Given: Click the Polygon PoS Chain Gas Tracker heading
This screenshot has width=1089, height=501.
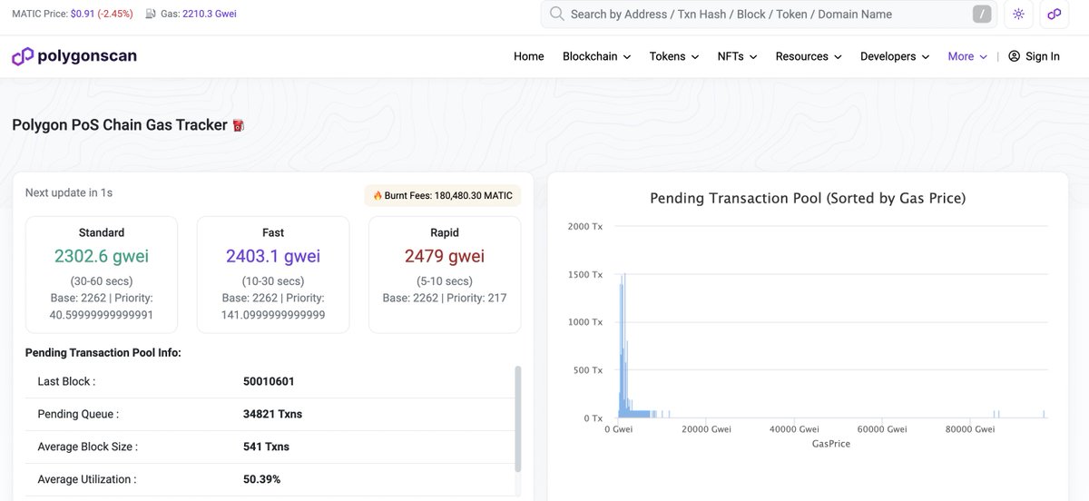Looking at the screenshot, I should pos(120,125).
